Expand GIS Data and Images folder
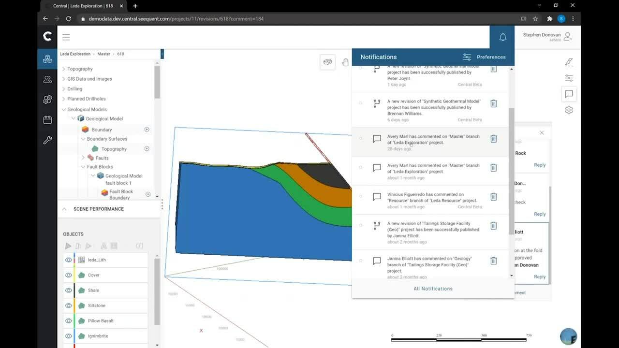619x348 pixels. 63,79
